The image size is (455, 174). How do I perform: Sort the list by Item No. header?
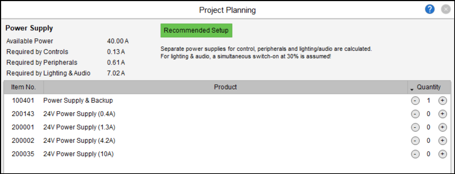point(24,87)
